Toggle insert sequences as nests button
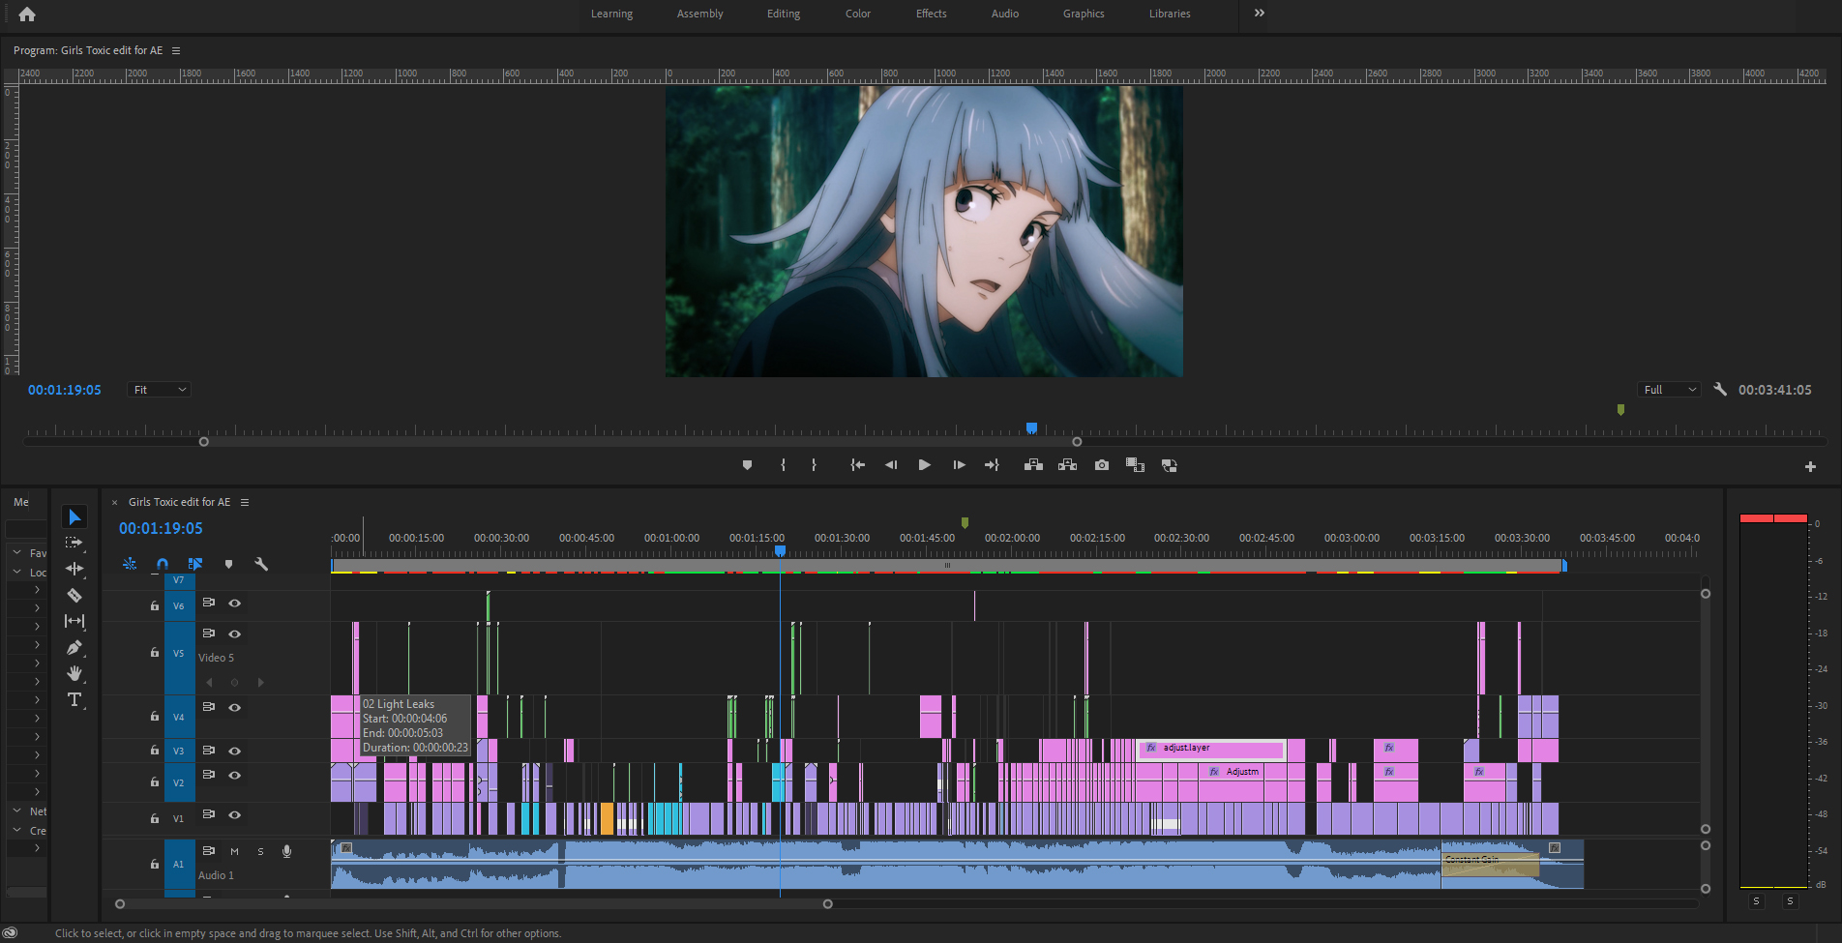The image size is (1842, 943). tap(130, 564)
